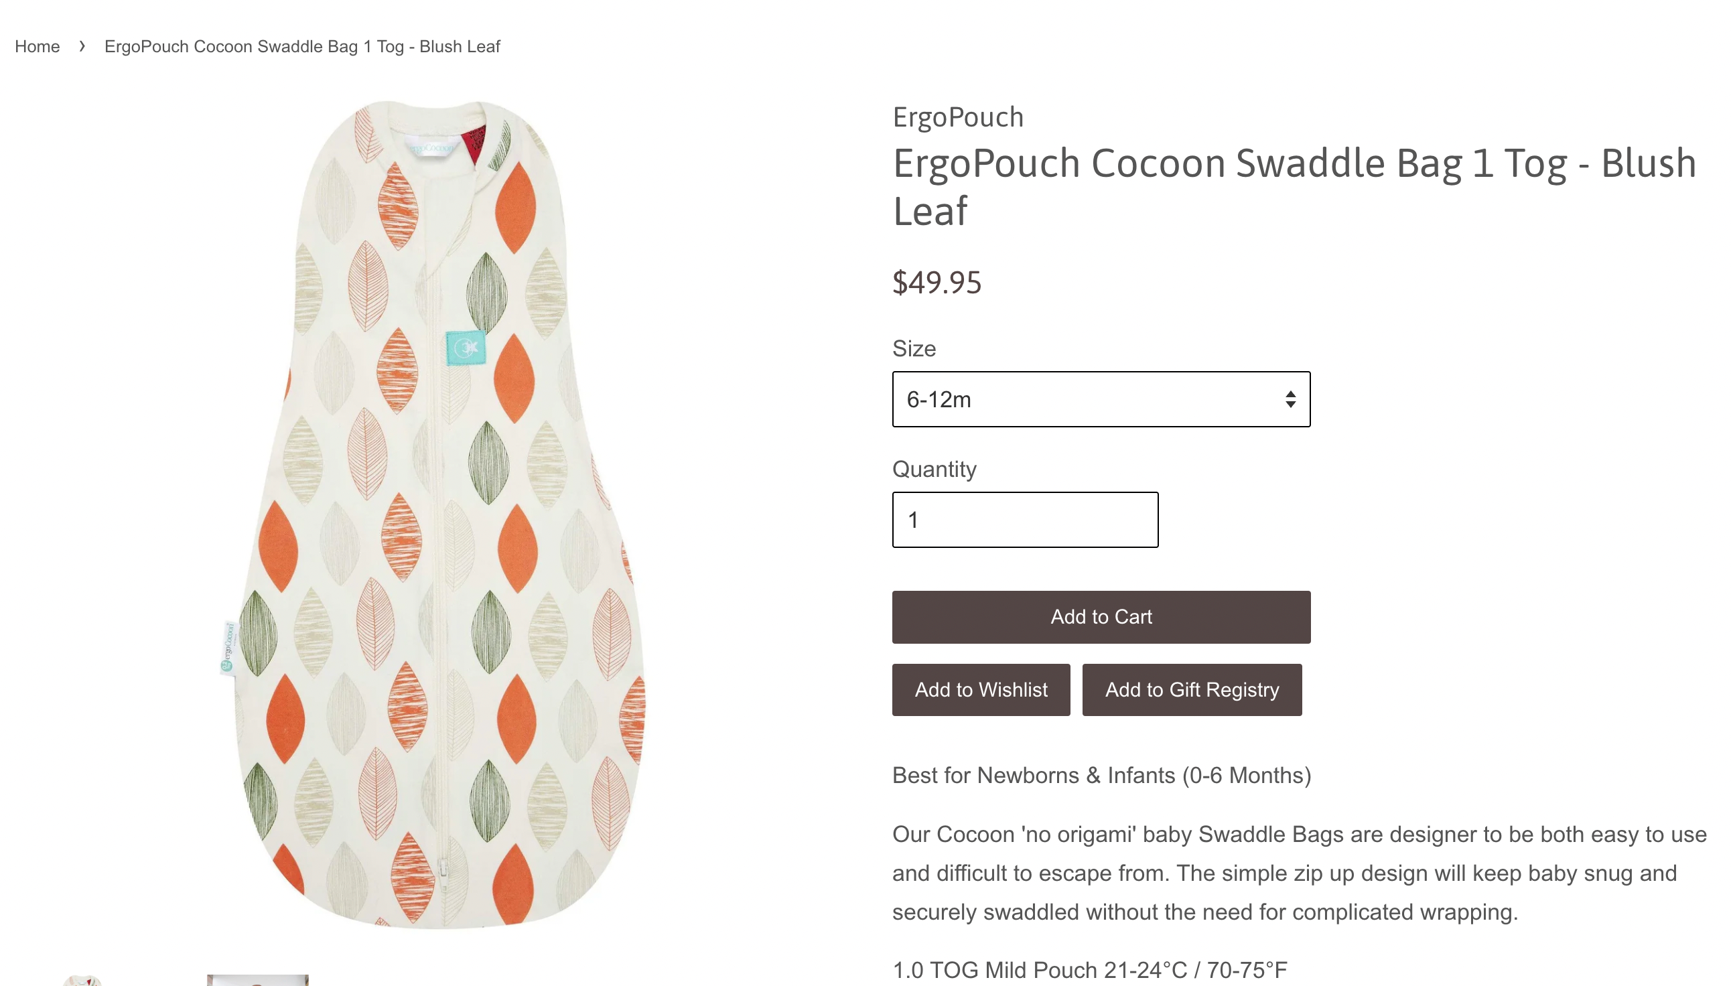Click the Home breadcrumb link

tap(38, 46)
